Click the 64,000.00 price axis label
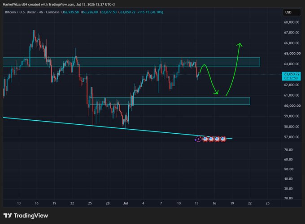The image size is (305, 224). (292, 64)
